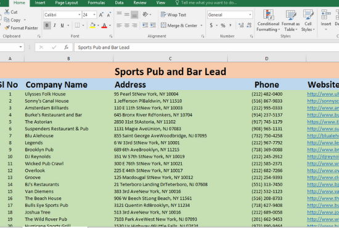Screen dimensions: 339x228
Task: Open Sonny's Canal House website link
Action: coord(323,101)
